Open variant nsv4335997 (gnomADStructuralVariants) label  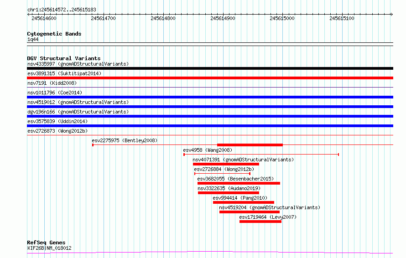[78, 64]
